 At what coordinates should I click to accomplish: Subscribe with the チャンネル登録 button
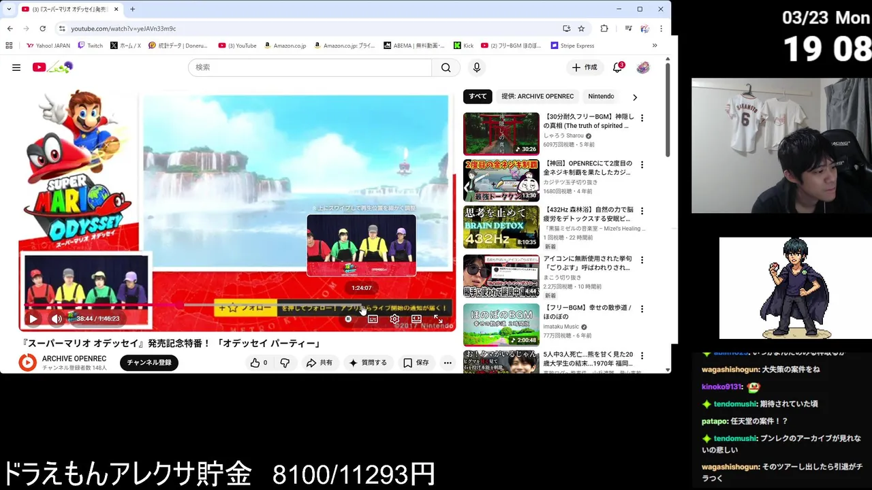tap(149, 363)
